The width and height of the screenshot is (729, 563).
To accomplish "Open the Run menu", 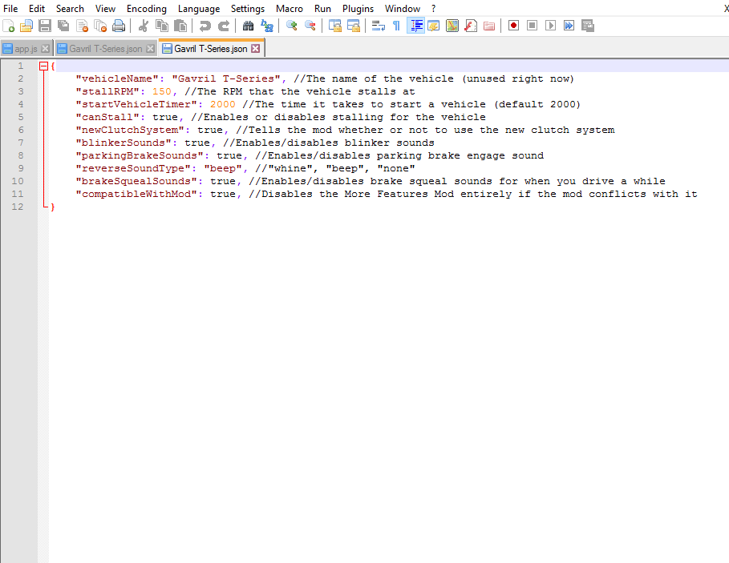I will click(322, 9).
